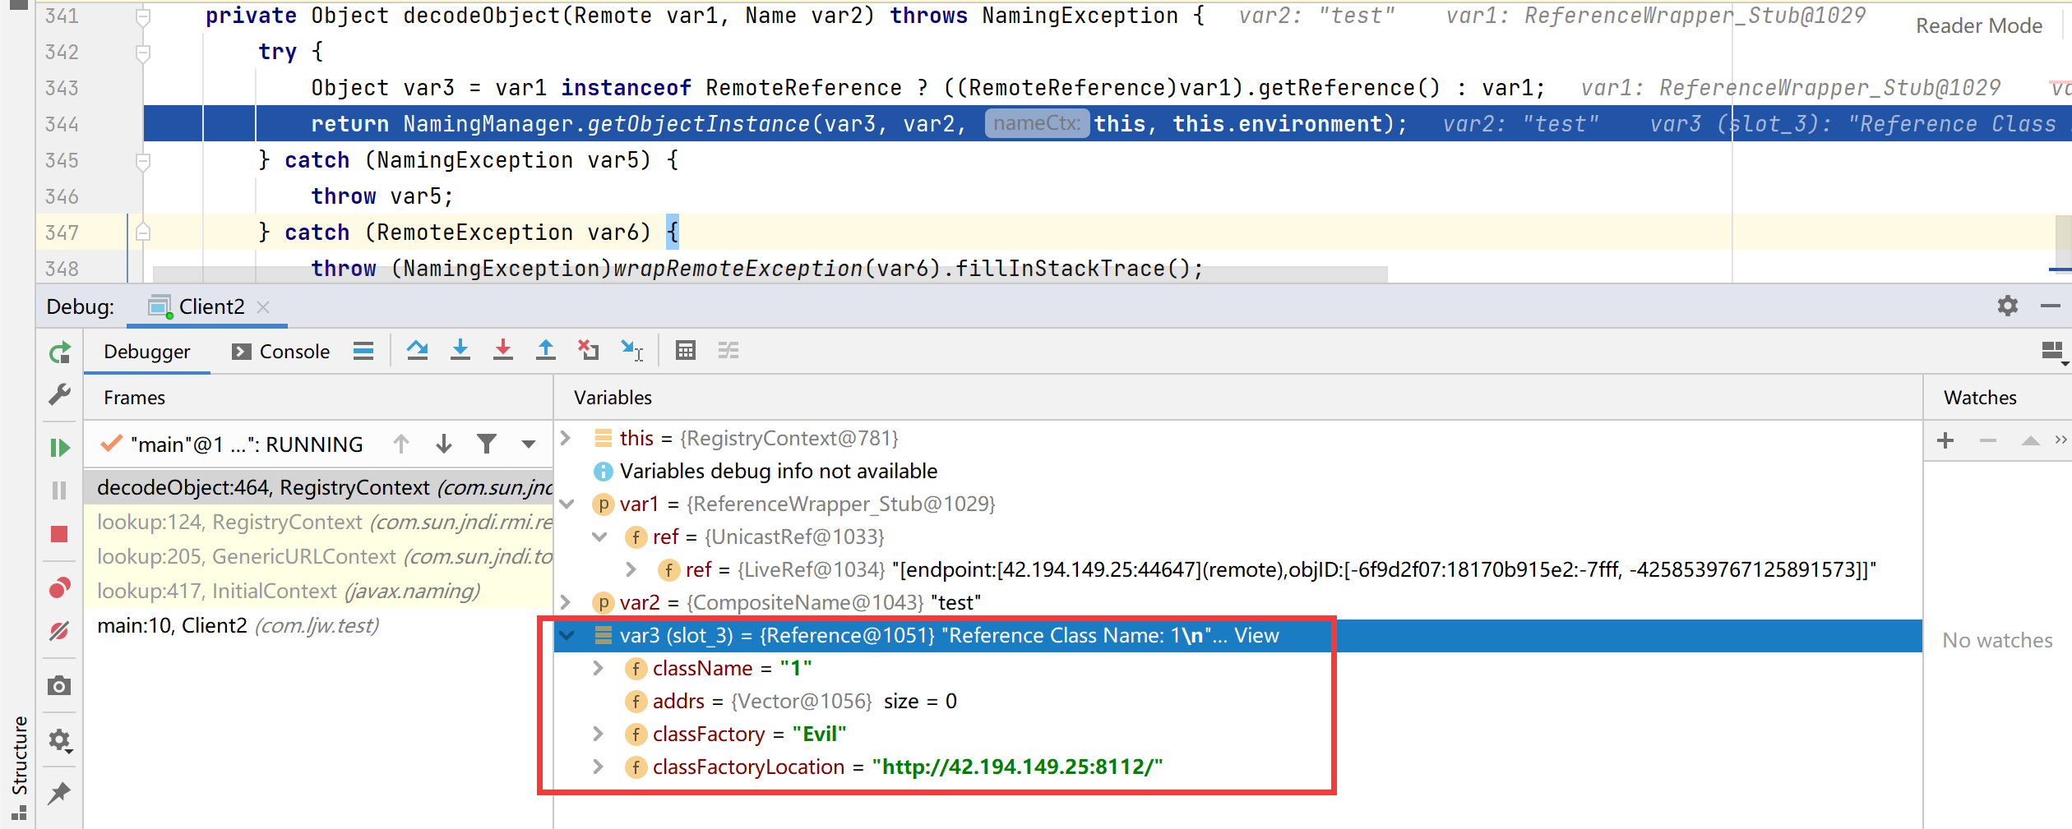
Task: Open Debug panel settings gear icon
Action: point(2008,306)
